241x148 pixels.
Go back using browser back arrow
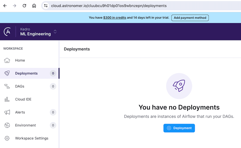[x=5, y=6]
